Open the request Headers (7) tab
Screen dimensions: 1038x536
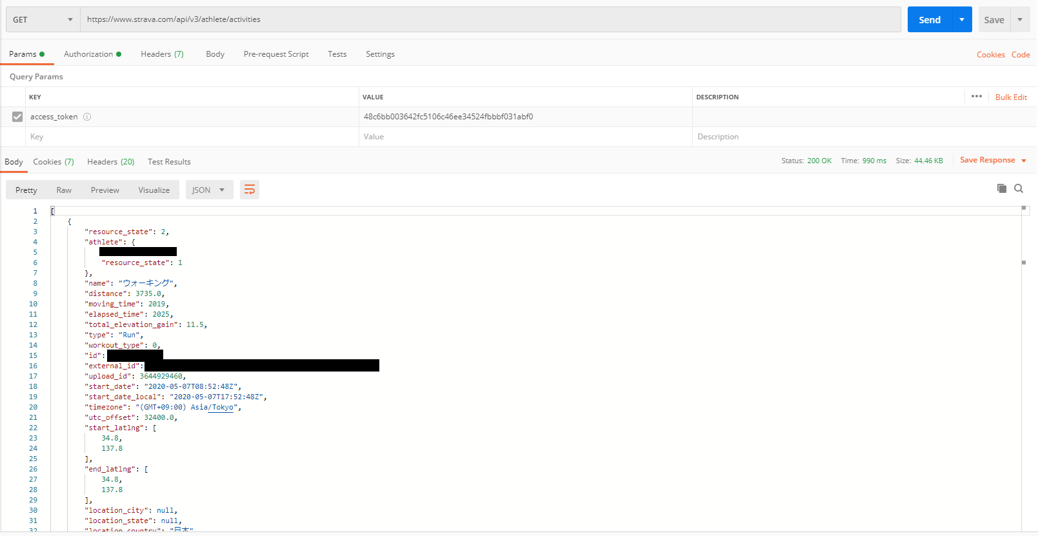coord(162,54)
